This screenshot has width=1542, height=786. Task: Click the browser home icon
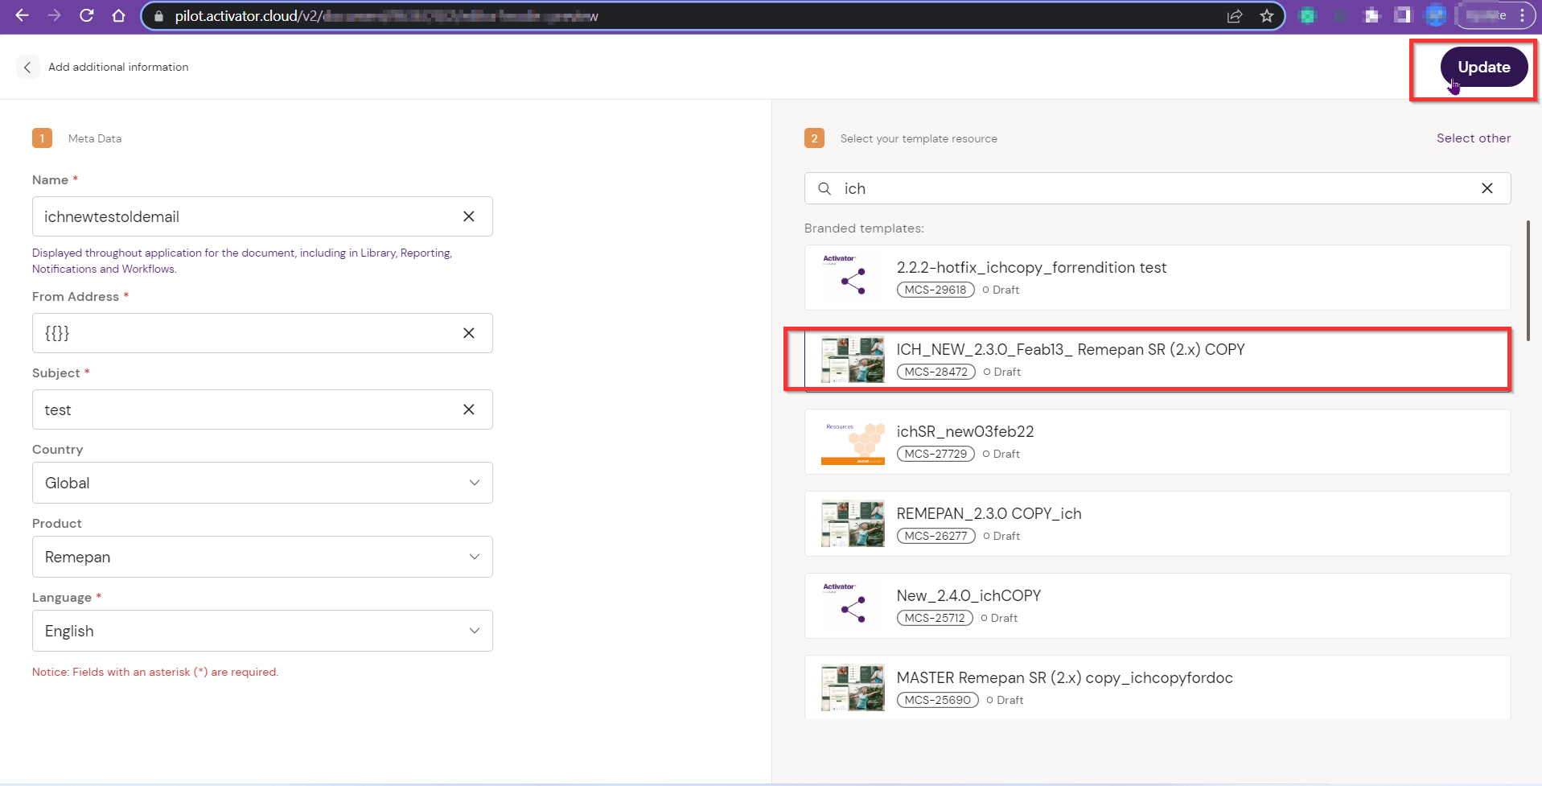click(x=119, y=15)
